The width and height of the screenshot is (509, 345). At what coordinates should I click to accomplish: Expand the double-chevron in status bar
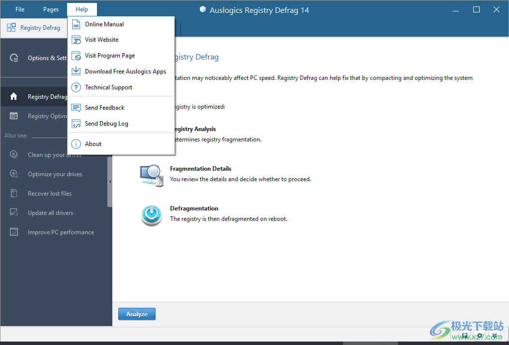click(x=495, y=336)
